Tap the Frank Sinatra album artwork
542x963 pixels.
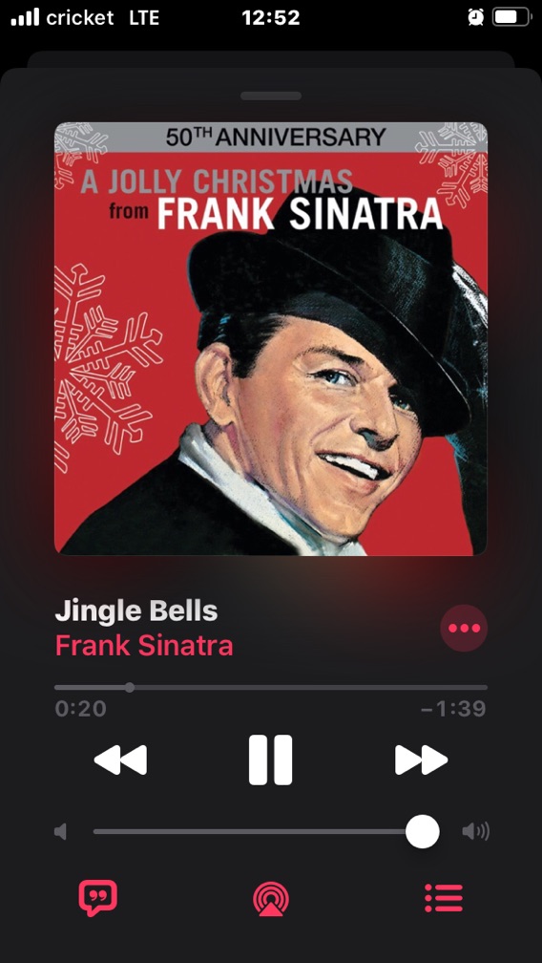pos(271,338)
